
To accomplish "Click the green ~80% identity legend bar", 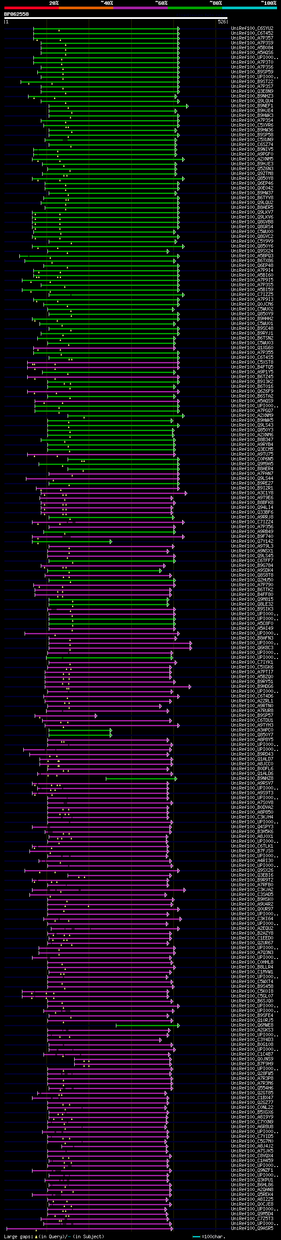I will [x=195, y=8].
